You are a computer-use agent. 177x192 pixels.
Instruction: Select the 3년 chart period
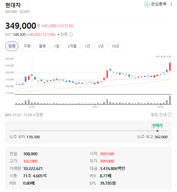pyautogui.click(x=101, y=46)
